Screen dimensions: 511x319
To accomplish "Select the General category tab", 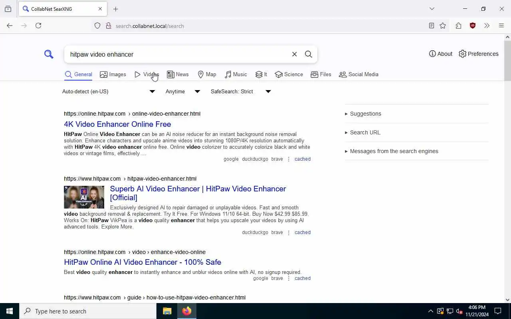I will (78, 75).
